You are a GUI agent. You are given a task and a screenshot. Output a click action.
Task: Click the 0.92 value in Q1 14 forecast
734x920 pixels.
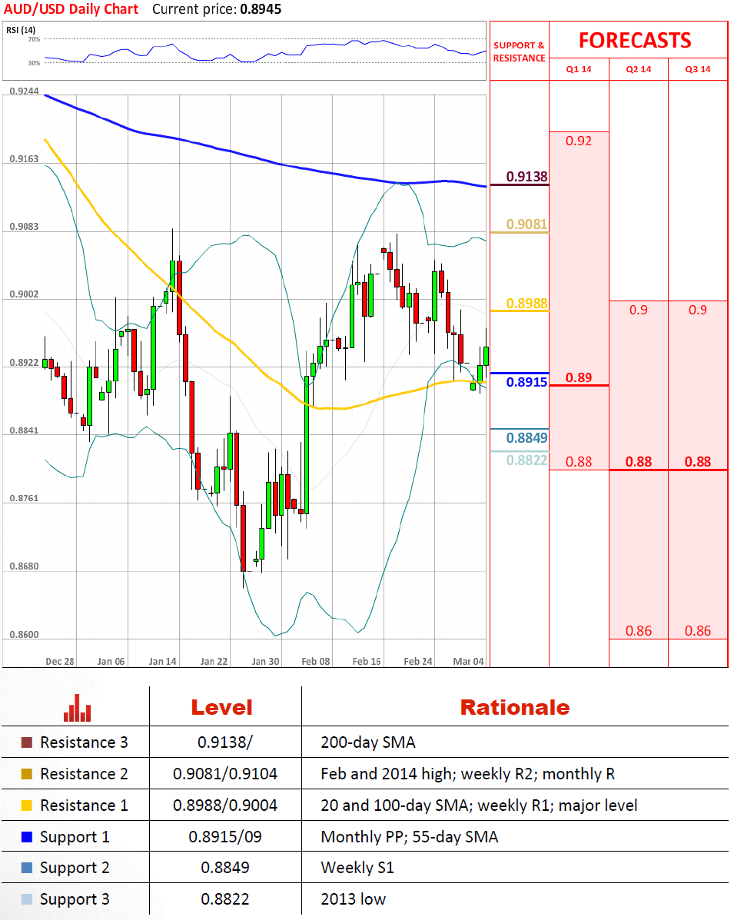(x=578, y=141)
